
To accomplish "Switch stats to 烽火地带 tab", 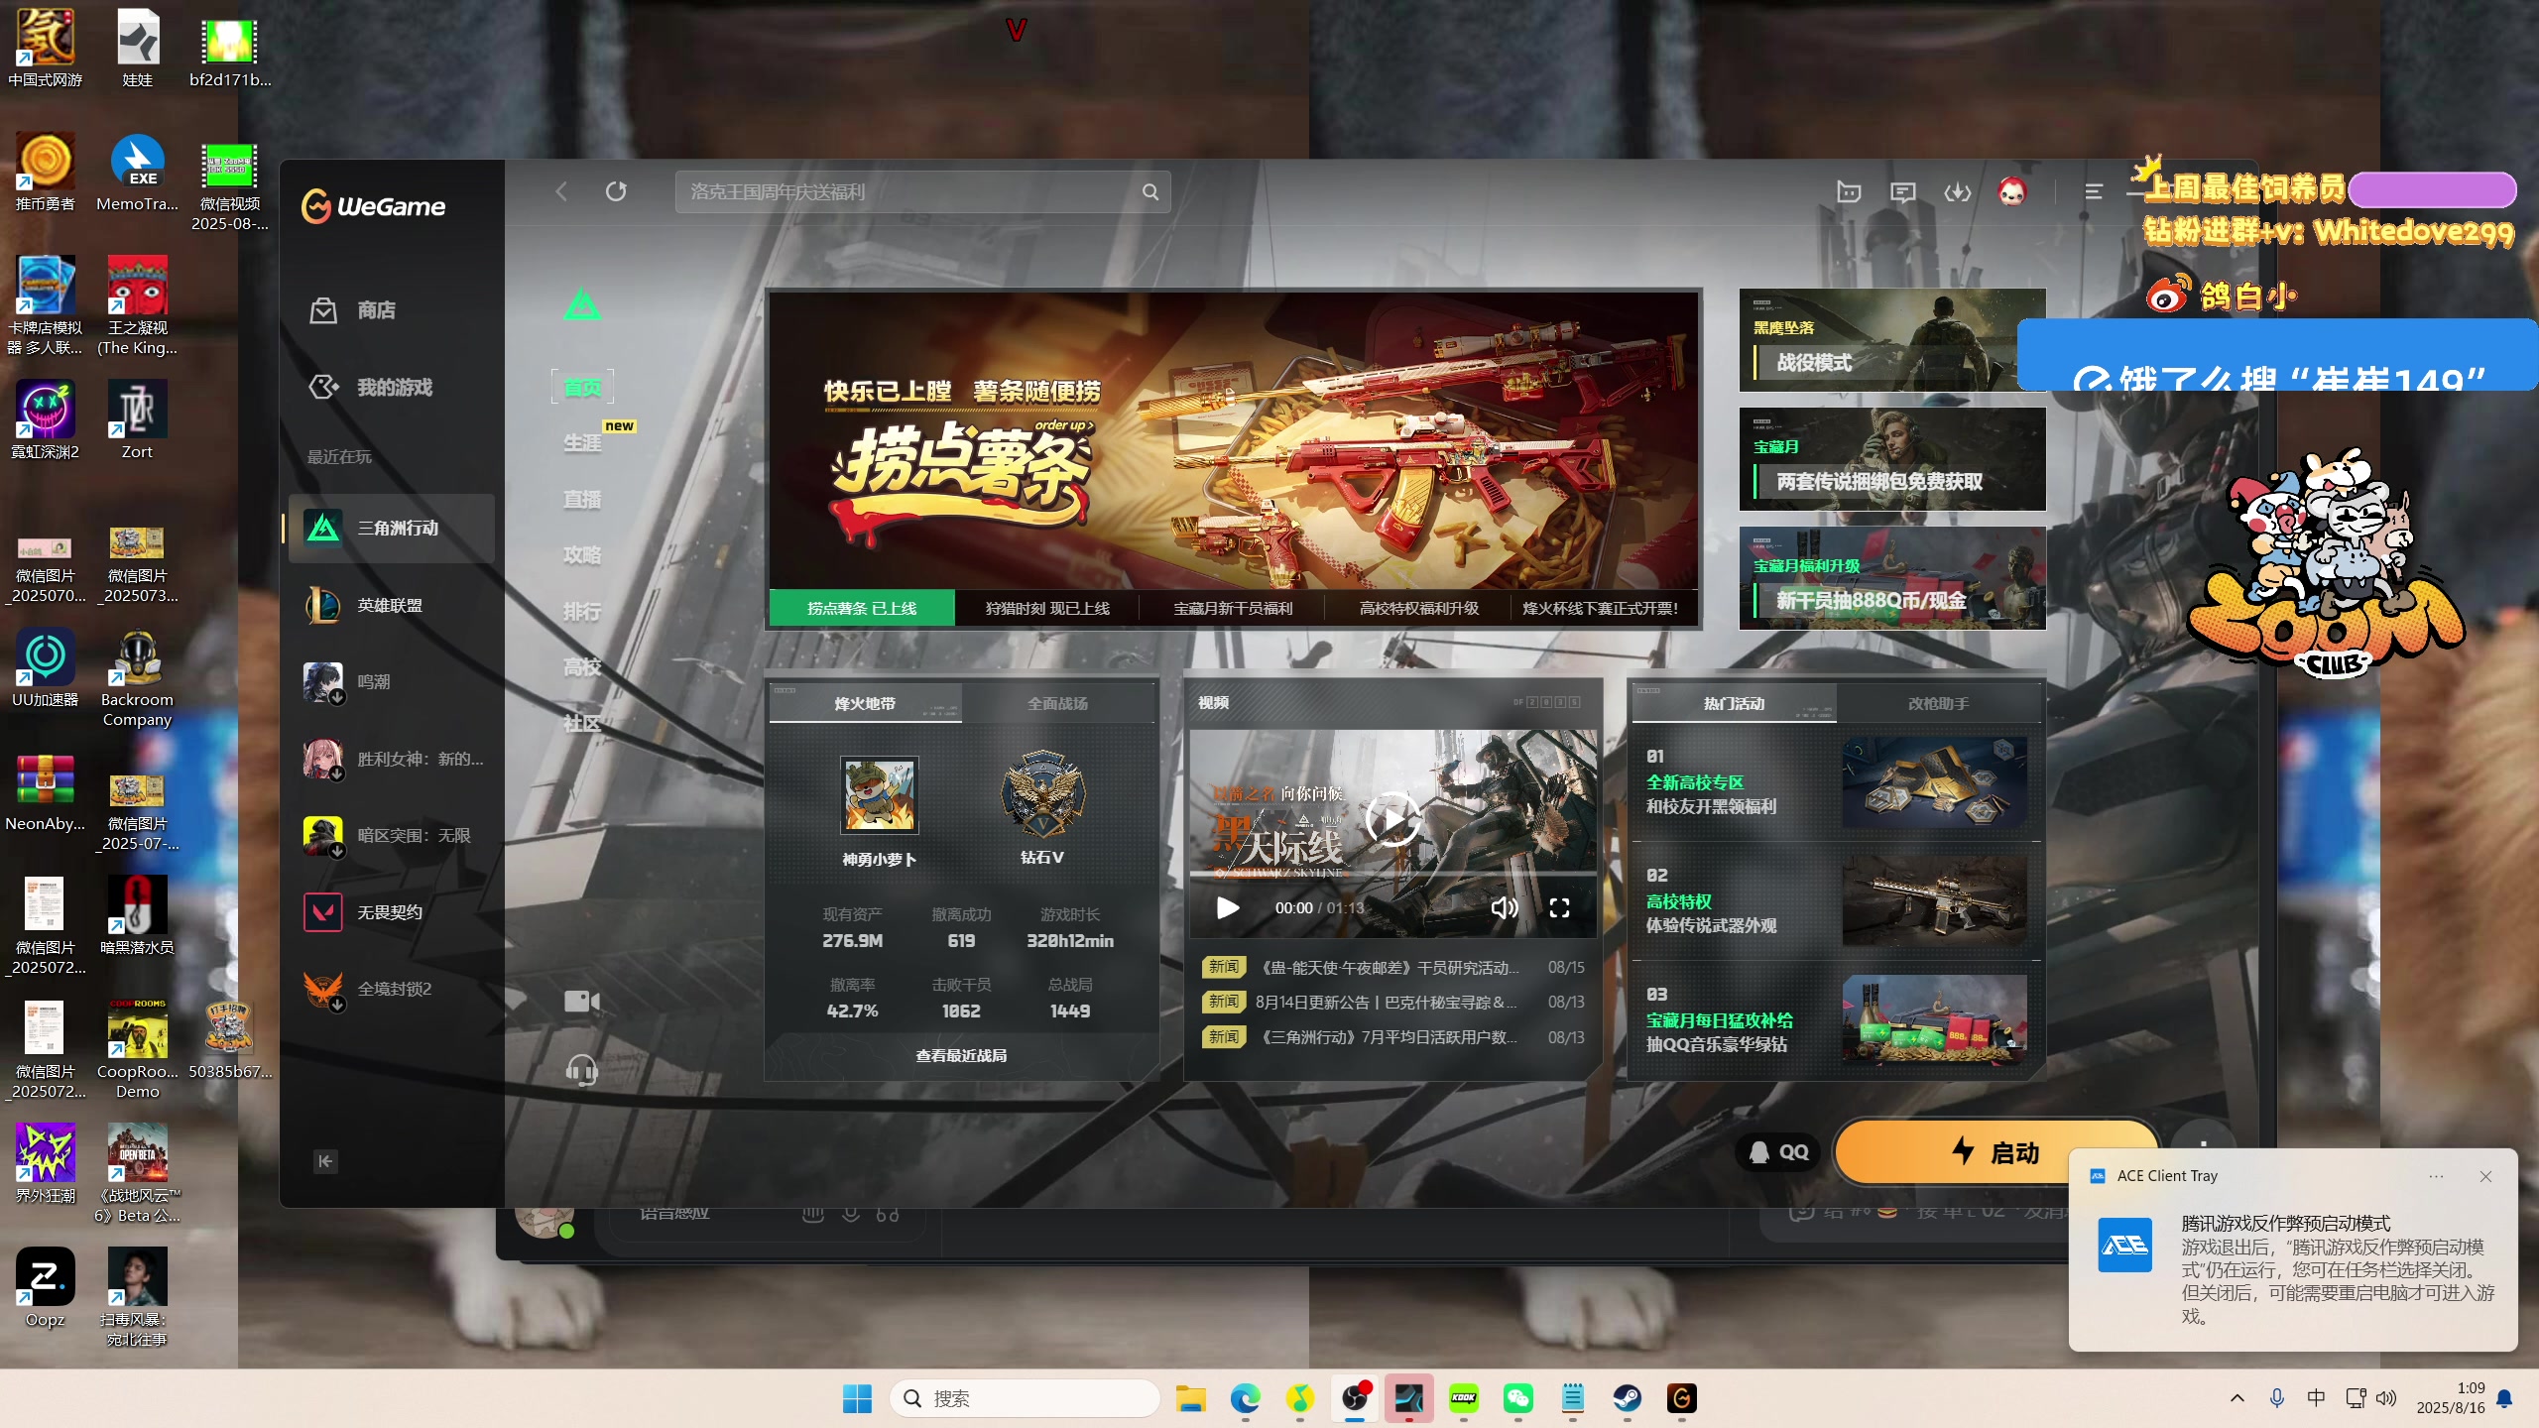I will tap(865, 703).
